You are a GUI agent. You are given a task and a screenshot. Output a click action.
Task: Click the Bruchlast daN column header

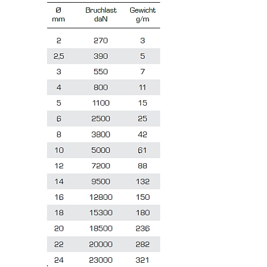[101, 14]
